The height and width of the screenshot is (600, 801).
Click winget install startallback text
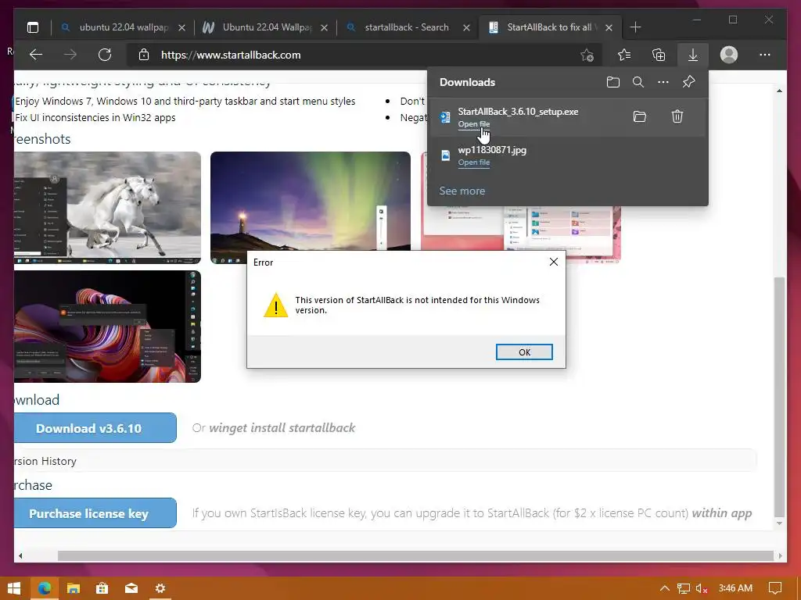click(282, 427)
